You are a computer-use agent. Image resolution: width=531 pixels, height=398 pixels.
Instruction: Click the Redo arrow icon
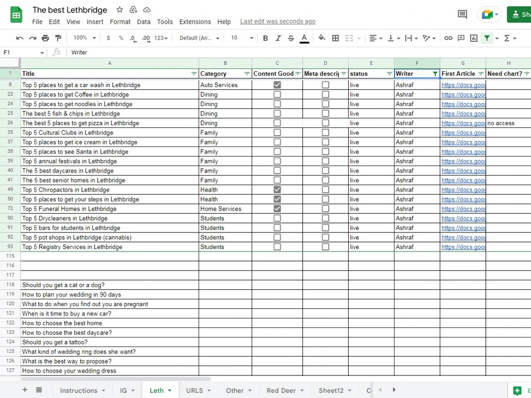pyautogui.click(x=32, y=38)
